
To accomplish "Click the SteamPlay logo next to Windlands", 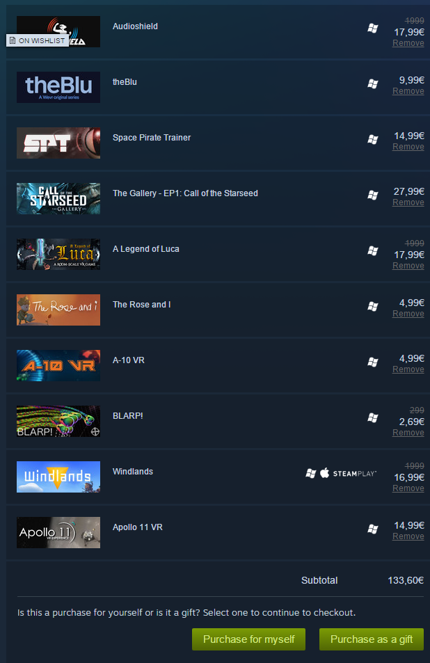I will tap(354, 474).
